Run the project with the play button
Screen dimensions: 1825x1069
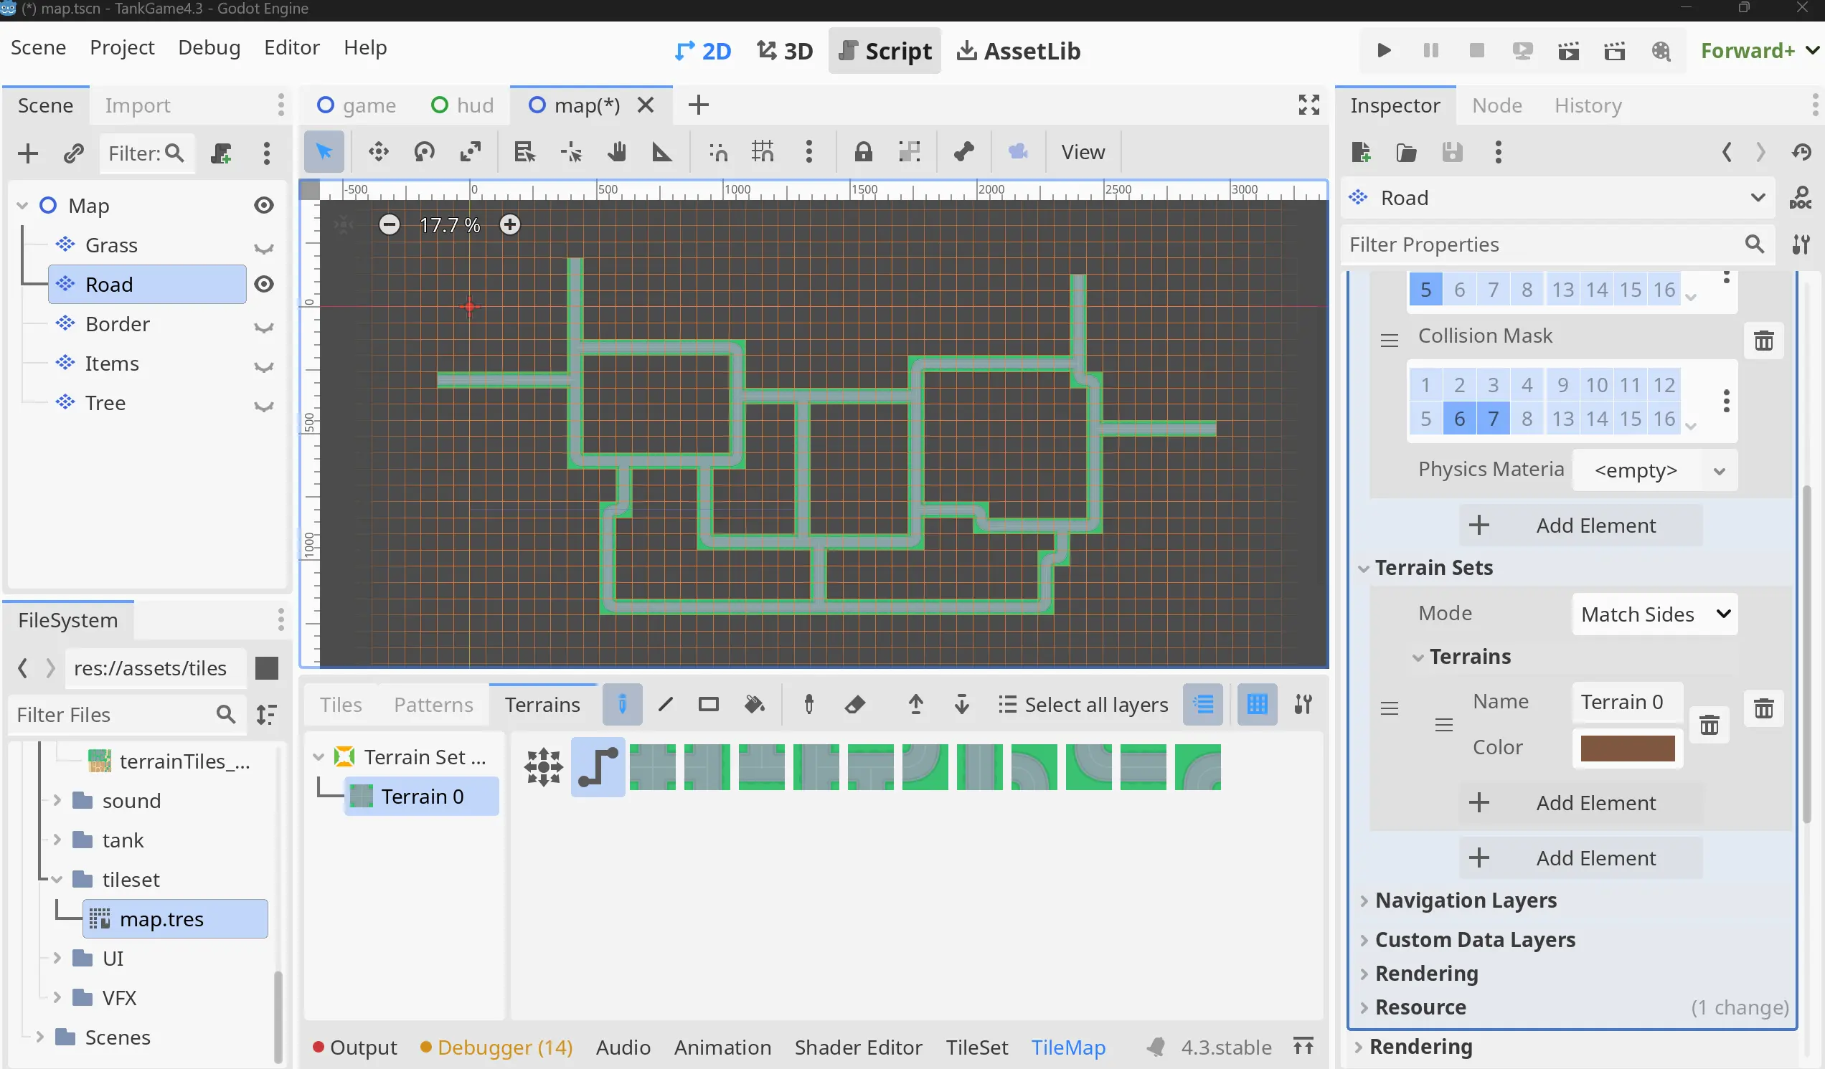pyautogui.click(x=1384, y=51)
